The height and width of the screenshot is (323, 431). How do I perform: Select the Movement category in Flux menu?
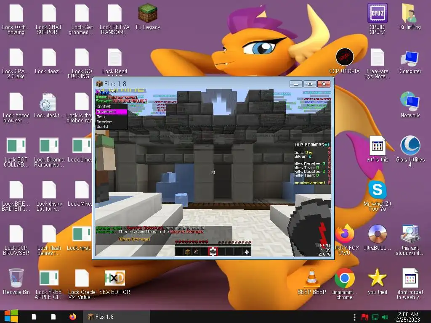click(111, 112)
